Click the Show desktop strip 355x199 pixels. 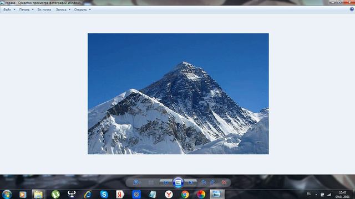click(x=353, y=195)
